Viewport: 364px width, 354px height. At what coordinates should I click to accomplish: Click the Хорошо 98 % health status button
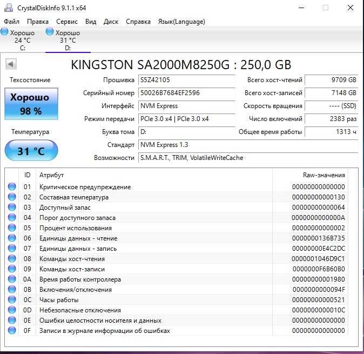click(31, 104)
